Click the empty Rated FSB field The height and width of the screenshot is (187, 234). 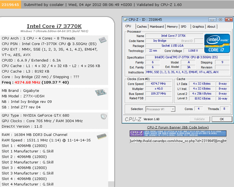tap(158, 98)
